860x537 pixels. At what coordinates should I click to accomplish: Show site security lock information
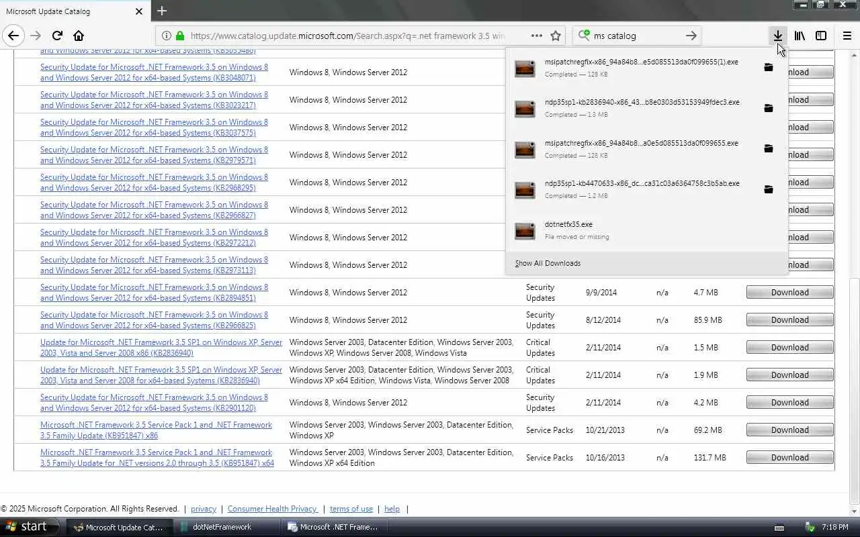pyautogui.click(x=180, y=36)
